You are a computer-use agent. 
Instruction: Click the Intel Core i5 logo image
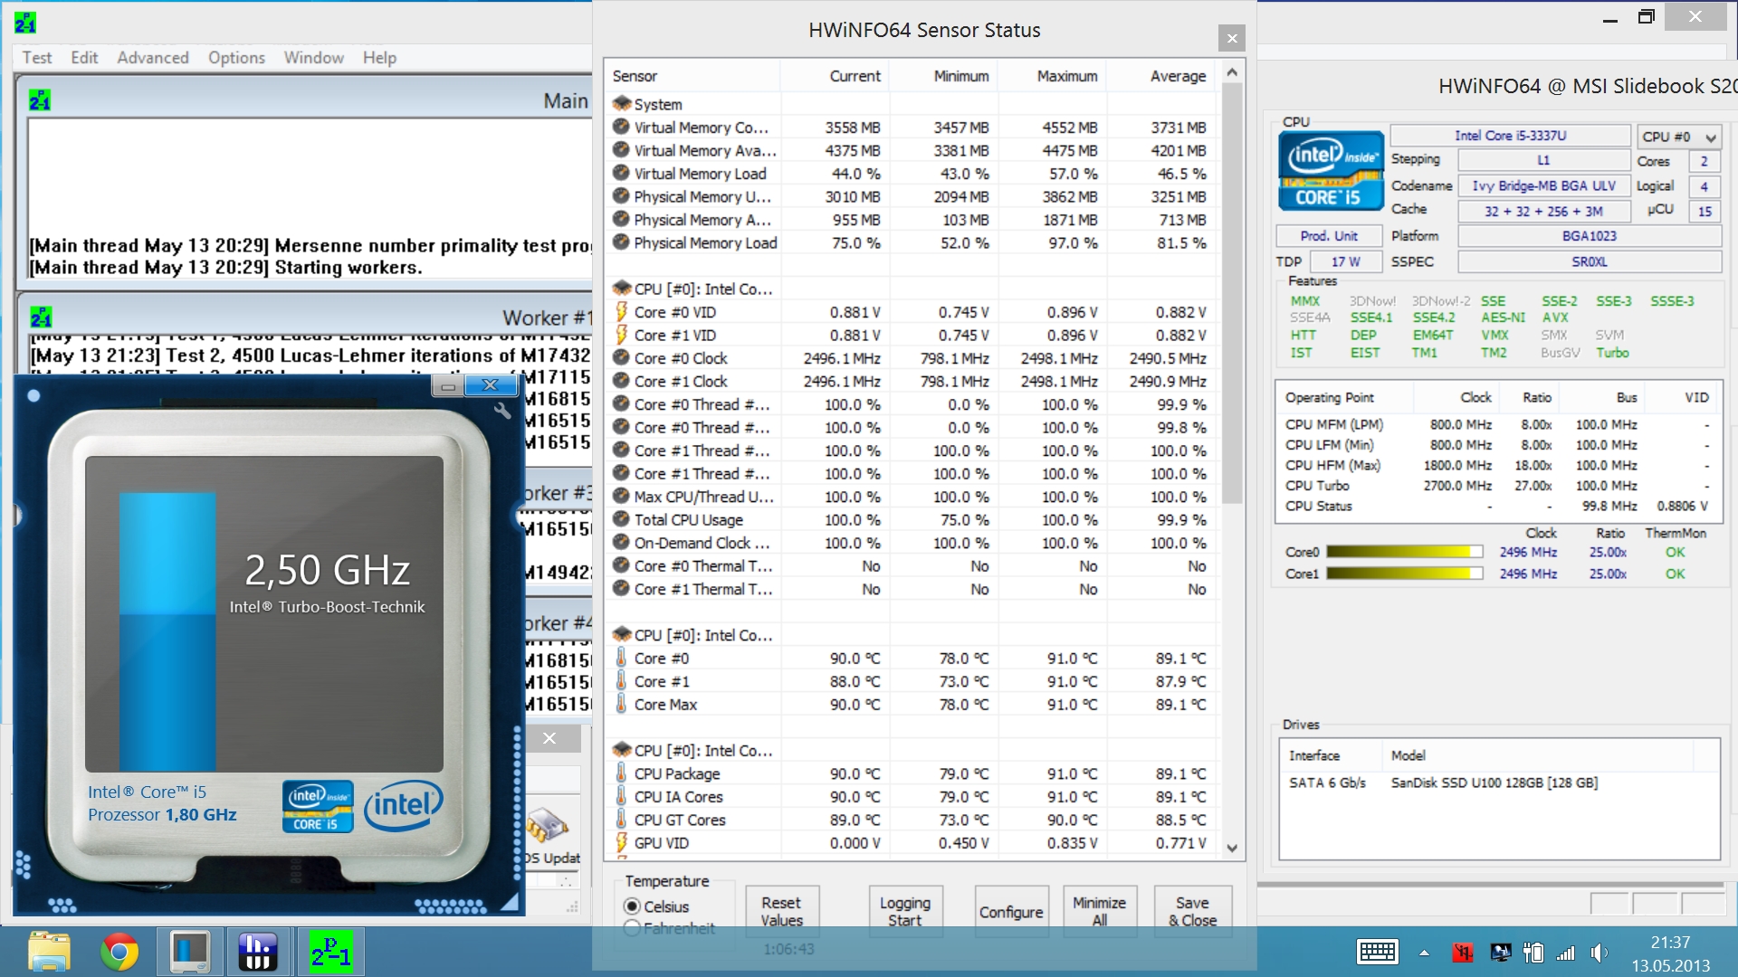click(x=1331, y=171)
